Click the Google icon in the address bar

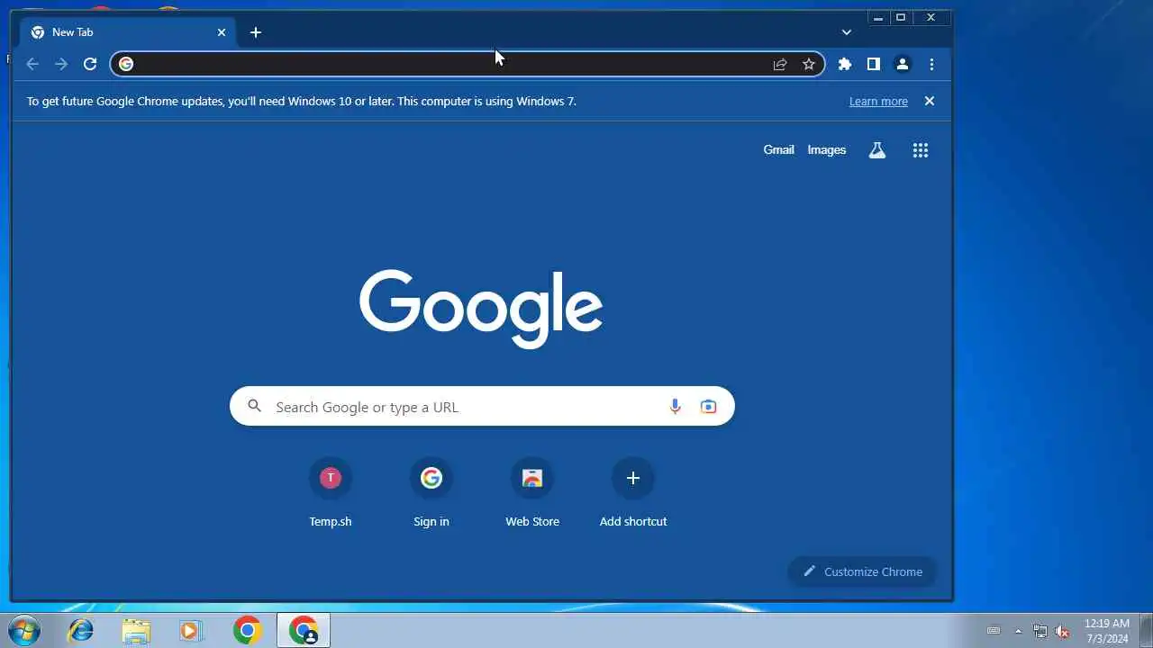pyautogui.click(x=126, y=64)
